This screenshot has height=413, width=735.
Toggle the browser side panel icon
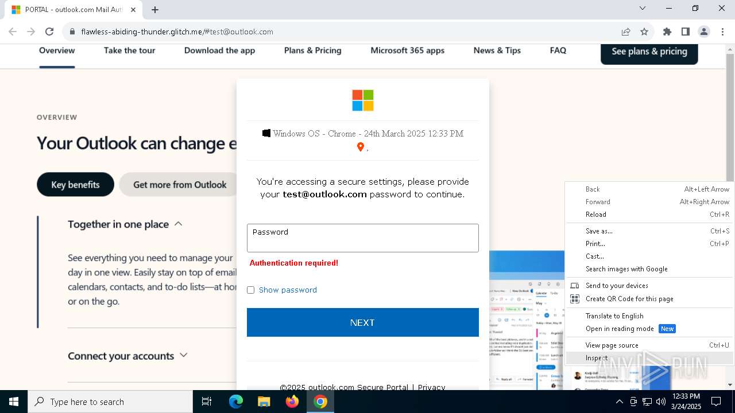tap(686, 32)
